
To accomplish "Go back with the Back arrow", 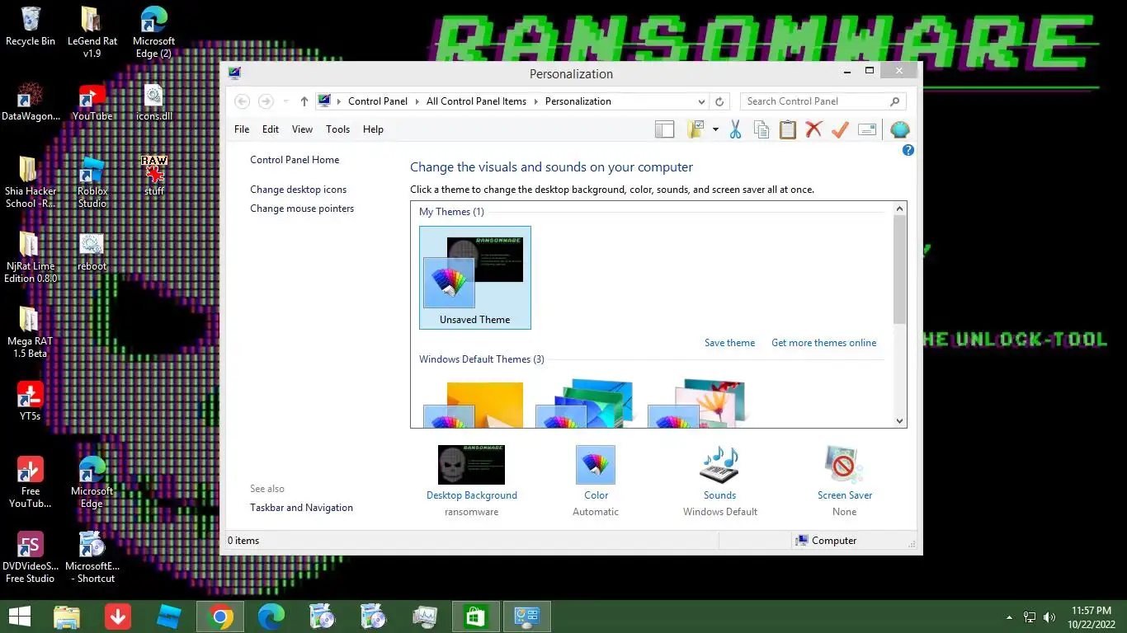I will tap(242, 101).
